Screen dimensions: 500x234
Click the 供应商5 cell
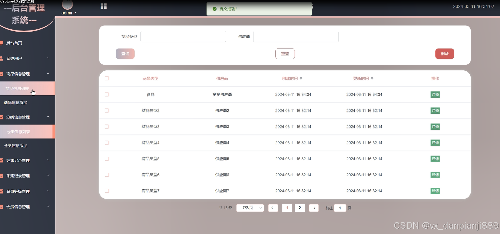222,159
